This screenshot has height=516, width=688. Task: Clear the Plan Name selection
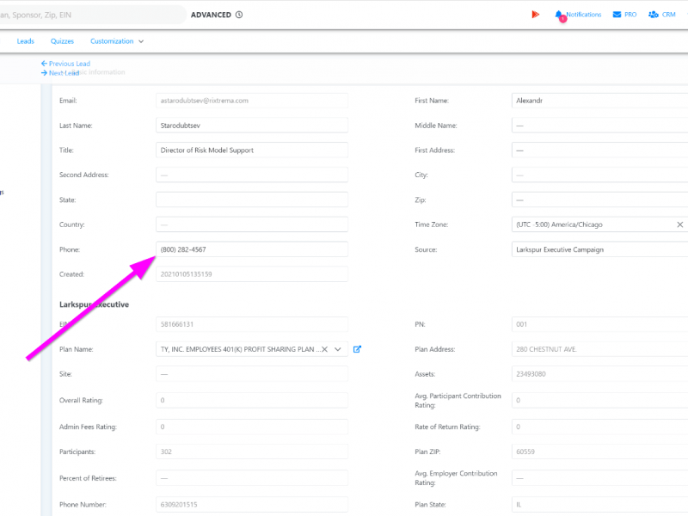click(x=325, y=349)
